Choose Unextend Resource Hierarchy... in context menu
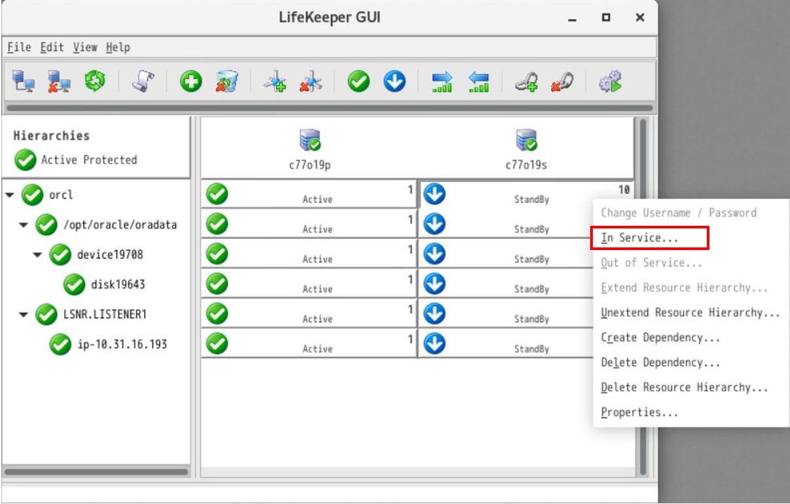Image resolution: width=790 pixels, height=504 pixels. coord(690,312)
